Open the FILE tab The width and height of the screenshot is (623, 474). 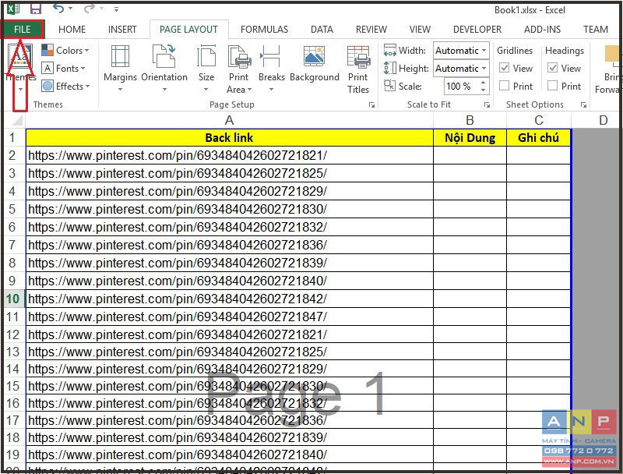click(23, 30)
